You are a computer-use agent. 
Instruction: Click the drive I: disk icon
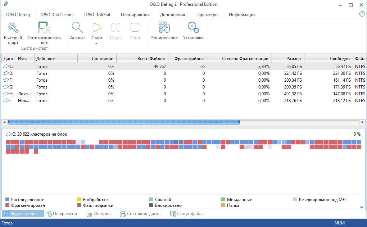coord(6,101)
